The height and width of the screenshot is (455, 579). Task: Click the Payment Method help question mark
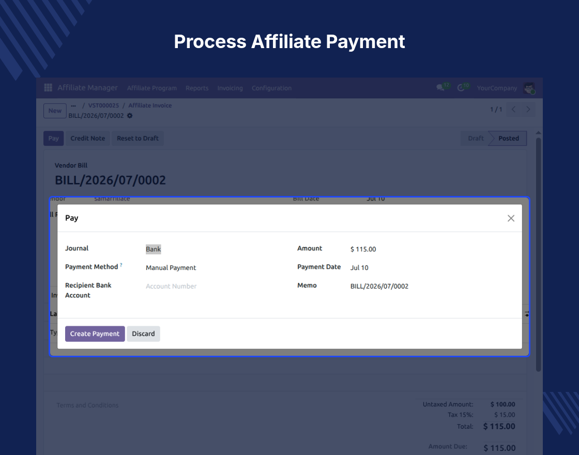(x=121, y=265)
